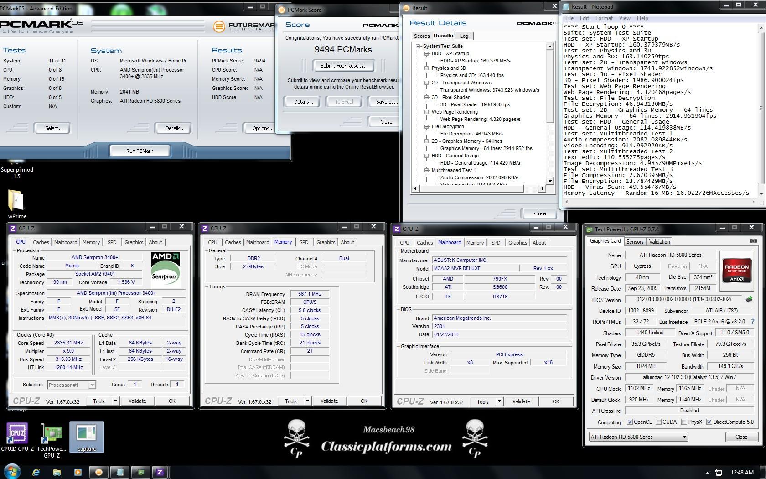Screen dimensions: 766x479
Task: Open the Sensors tab in GPU-Z
Action: [635, 242]
